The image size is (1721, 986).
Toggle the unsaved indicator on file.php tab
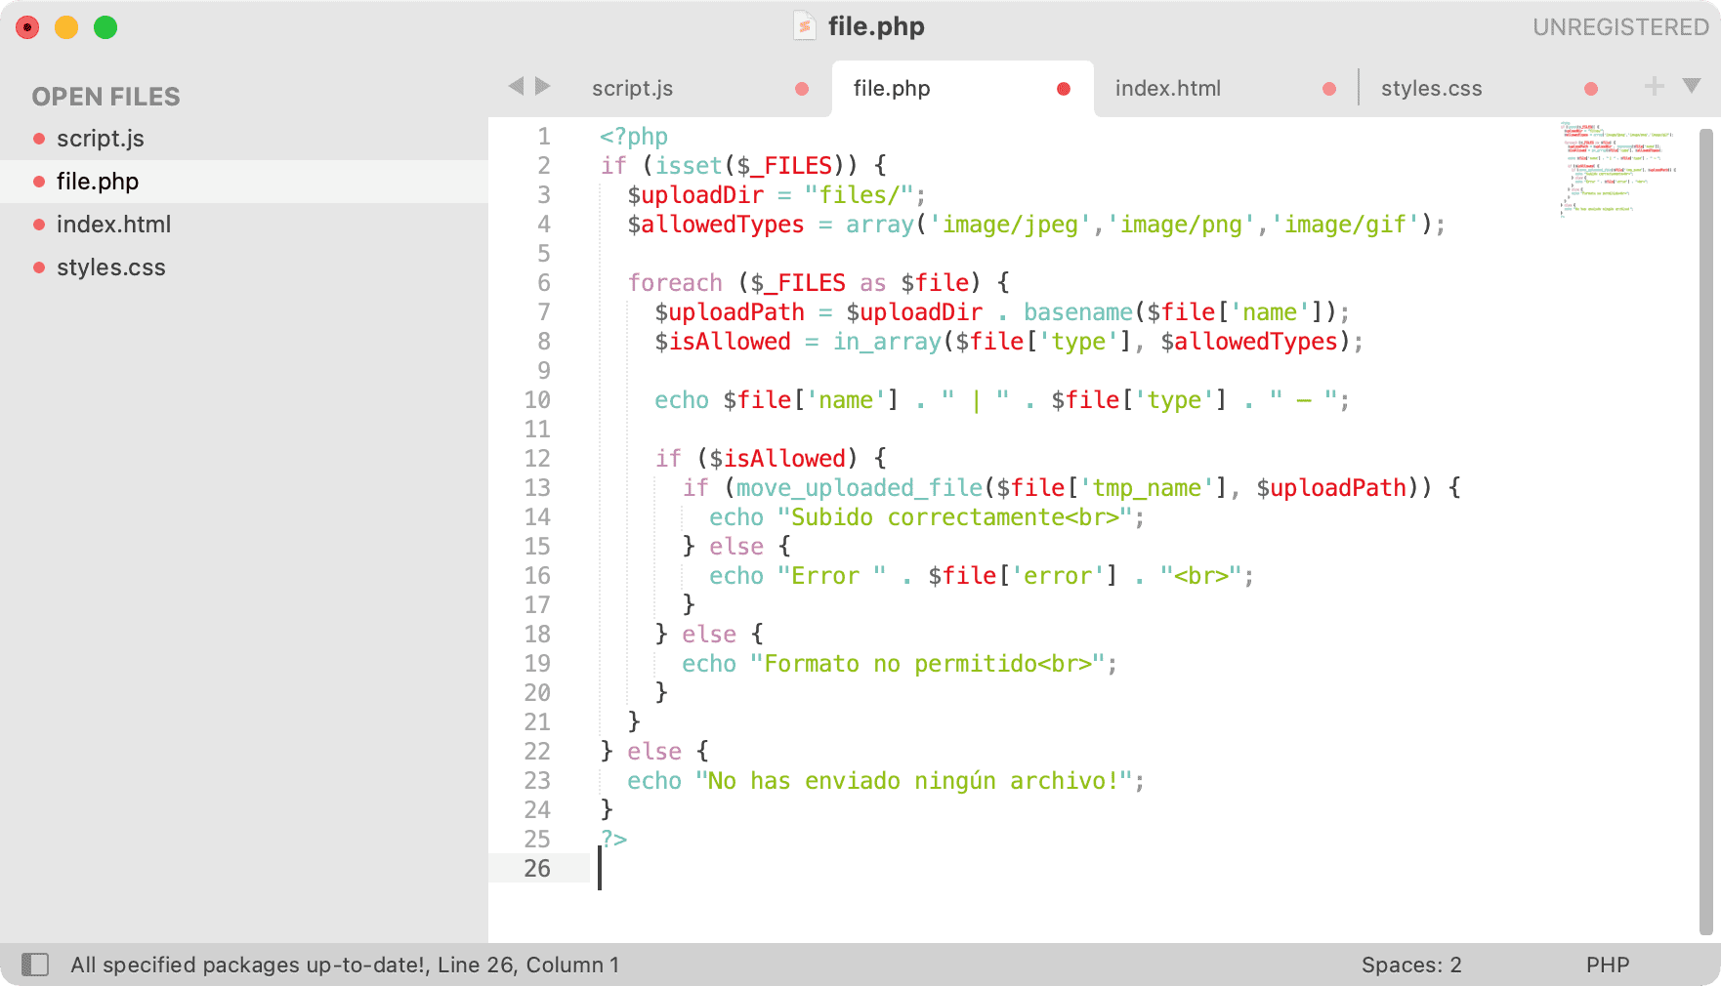tap(1063, 88)
